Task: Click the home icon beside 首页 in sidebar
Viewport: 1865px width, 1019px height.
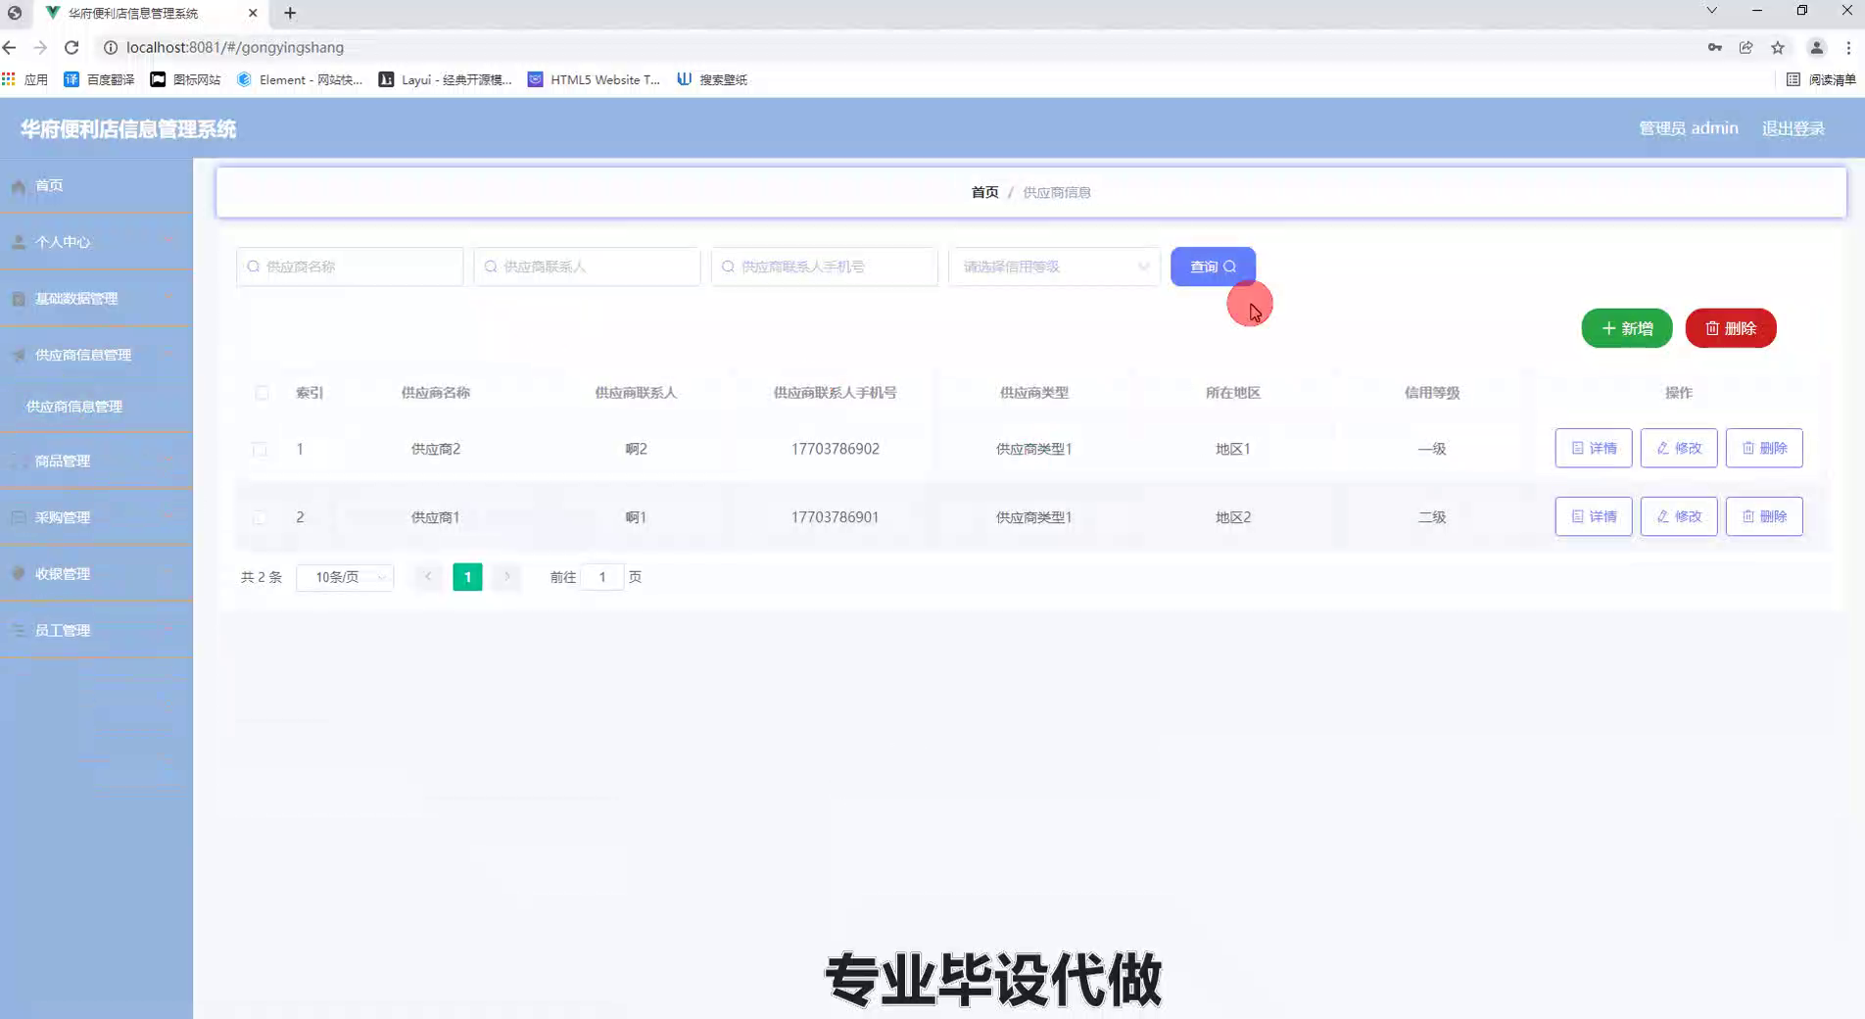Action: tap(19, 186)
